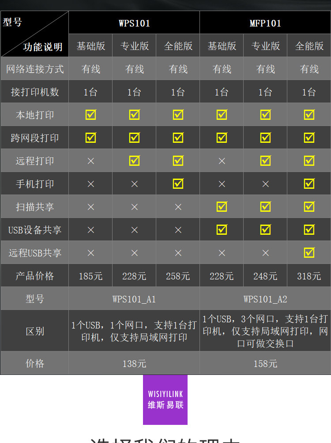Viewport: 331px width, 443px height.
Task: Click the 远程USB共享 row label
Action: 35,253
